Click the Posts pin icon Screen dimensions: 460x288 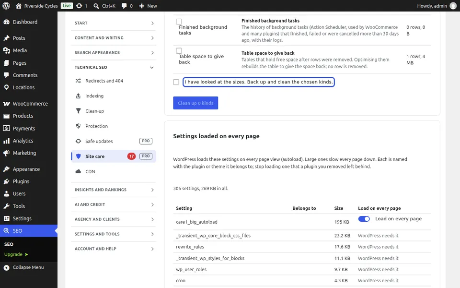click(6, 38)
